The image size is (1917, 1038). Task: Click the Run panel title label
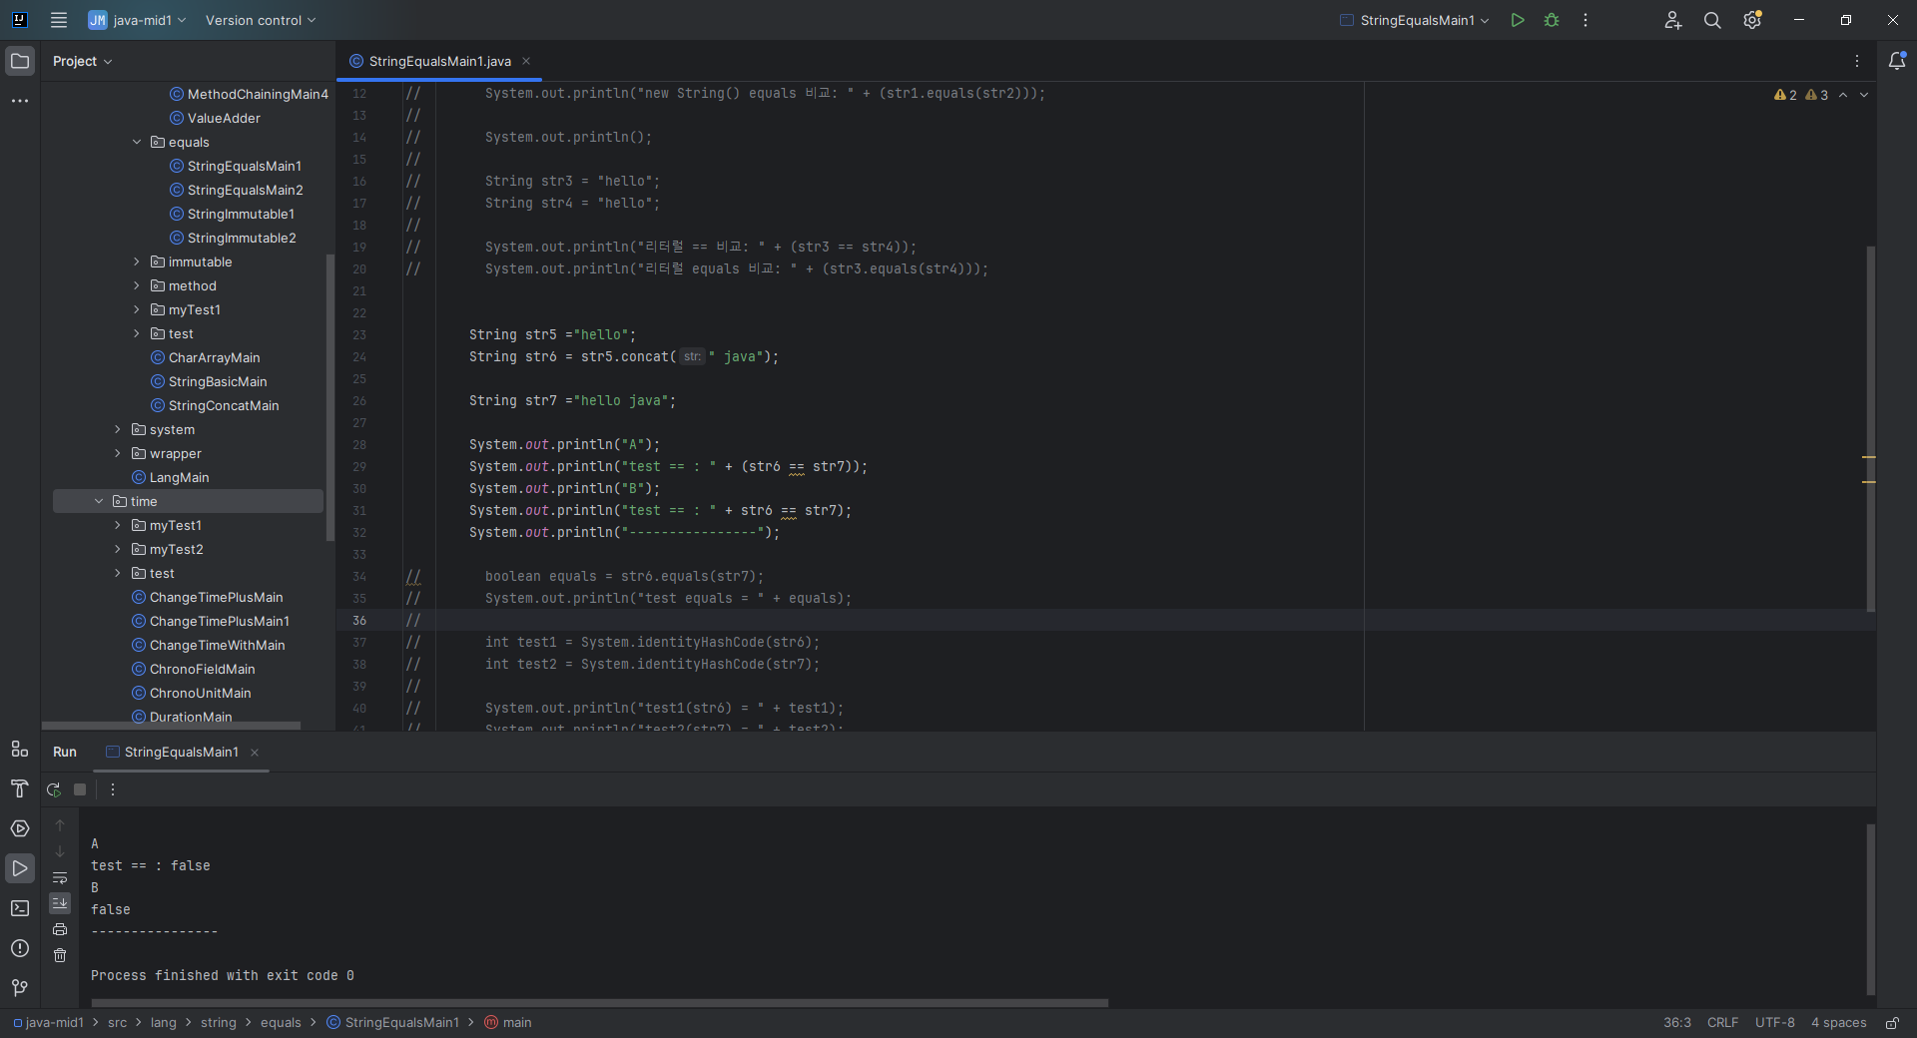(x=65, y=752)
